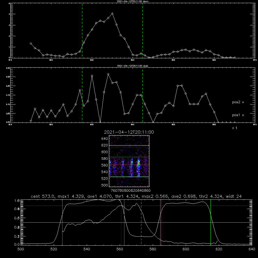Image resolution: width=258 pixels, height=258 pixels.
Task: Click the first diamond data point of the dawn curve
Action: [x=31, y=44]
